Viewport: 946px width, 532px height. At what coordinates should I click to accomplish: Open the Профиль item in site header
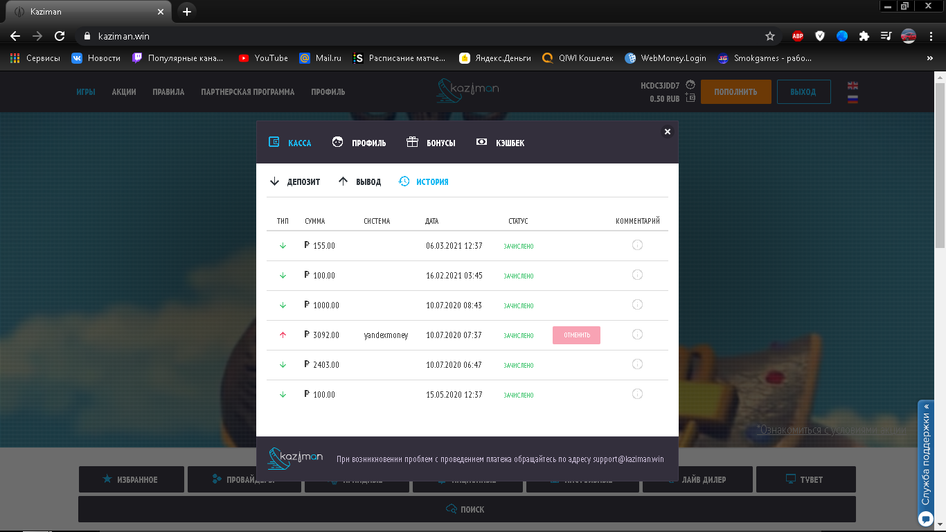pyautogui.click(x=328, y=92)
